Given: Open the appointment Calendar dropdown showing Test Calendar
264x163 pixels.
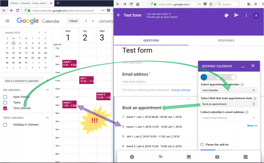Looking at the screenshot, I should pyautogui.click(x=228, y=90).
